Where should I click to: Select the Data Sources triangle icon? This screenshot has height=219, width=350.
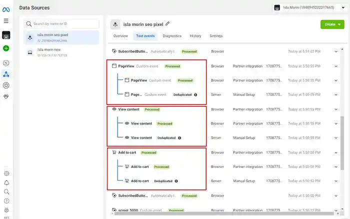(x=6, y=74)
